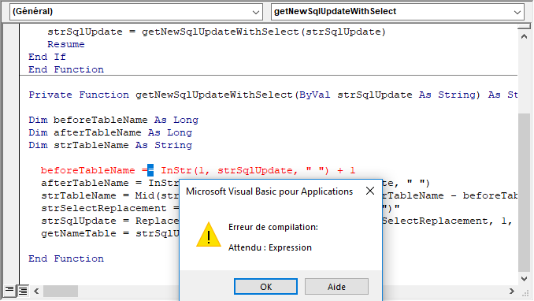
Task: Click 'Private Function getNewSqlUpdateWithSelect' declaration line
Action: click(273, 95)
